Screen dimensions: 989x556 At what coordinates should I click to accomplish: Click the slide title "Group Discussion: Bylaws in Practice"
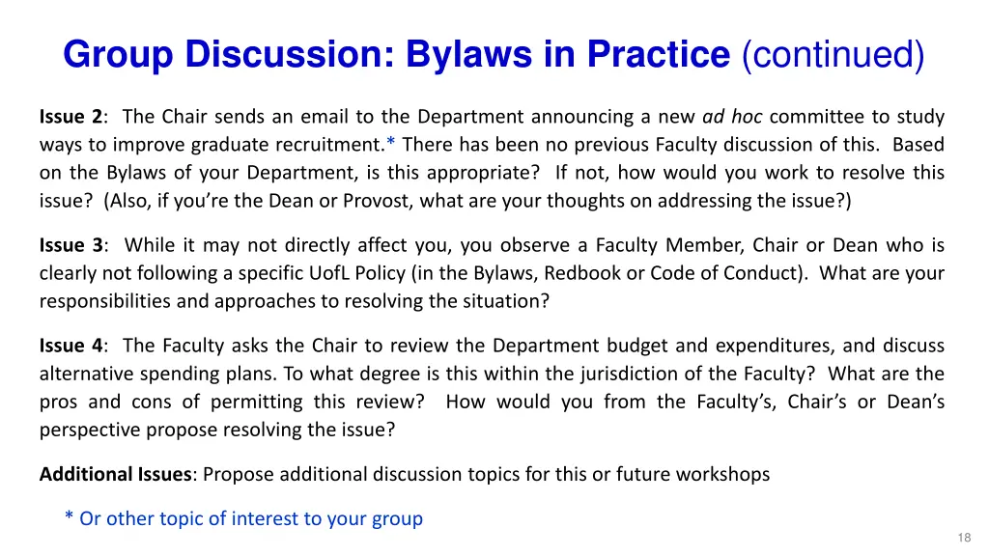coord(396,55)
